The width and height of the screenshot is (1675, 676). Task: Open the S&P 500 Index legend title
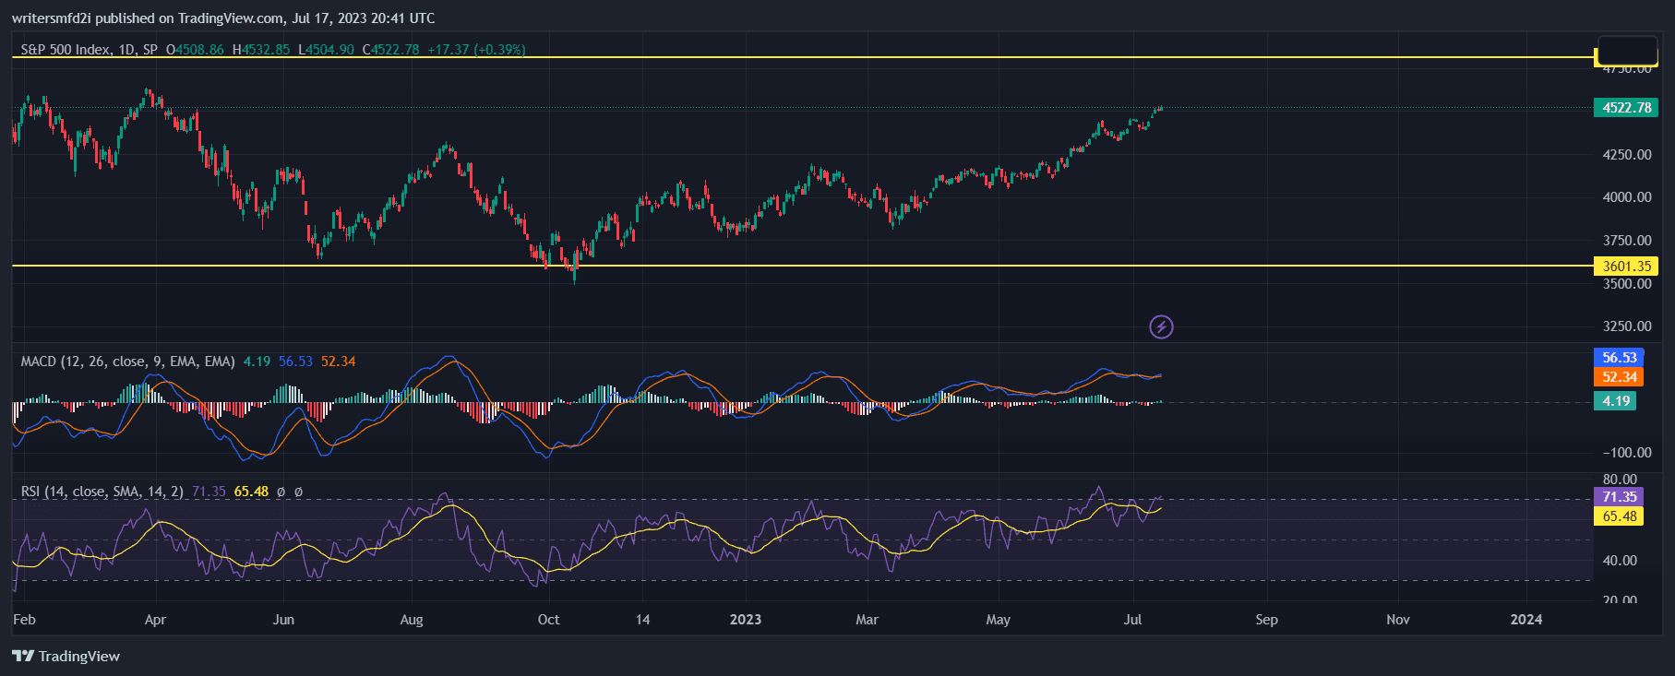coord(89,50)
